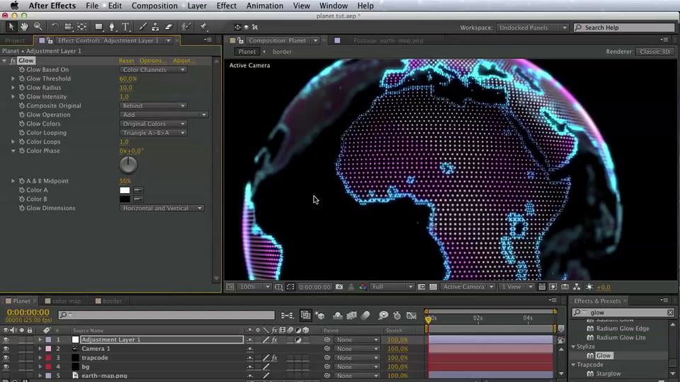Open the Workspace Undocked Panels dropdown
Viewport: 680px width, 382px height.
pos(532,28)
